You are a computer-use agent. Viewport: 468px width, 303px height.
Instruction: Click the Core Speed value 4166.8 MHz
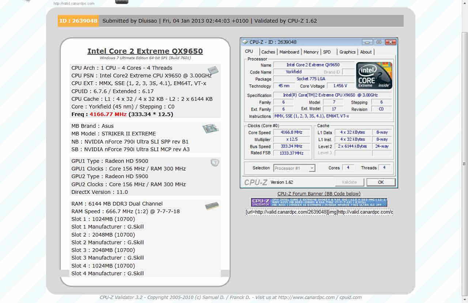pyautogui.click(x=291, y=133)
